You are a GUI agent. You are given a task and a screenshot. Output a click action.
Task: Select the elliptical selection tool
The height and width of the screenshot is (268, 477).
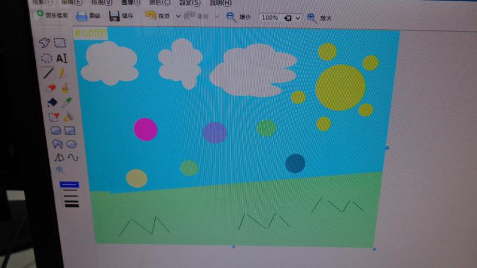coord(47,58)
